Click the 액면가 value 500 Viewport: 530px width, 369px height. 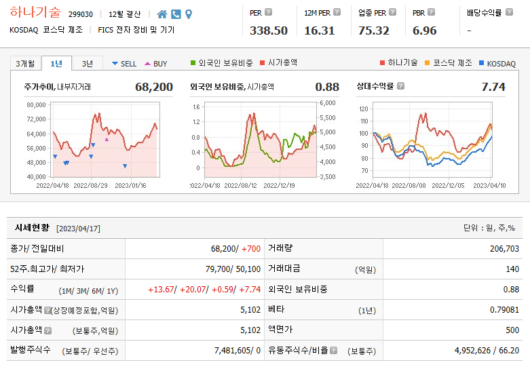pyautogui.click(x=512, y=330)
